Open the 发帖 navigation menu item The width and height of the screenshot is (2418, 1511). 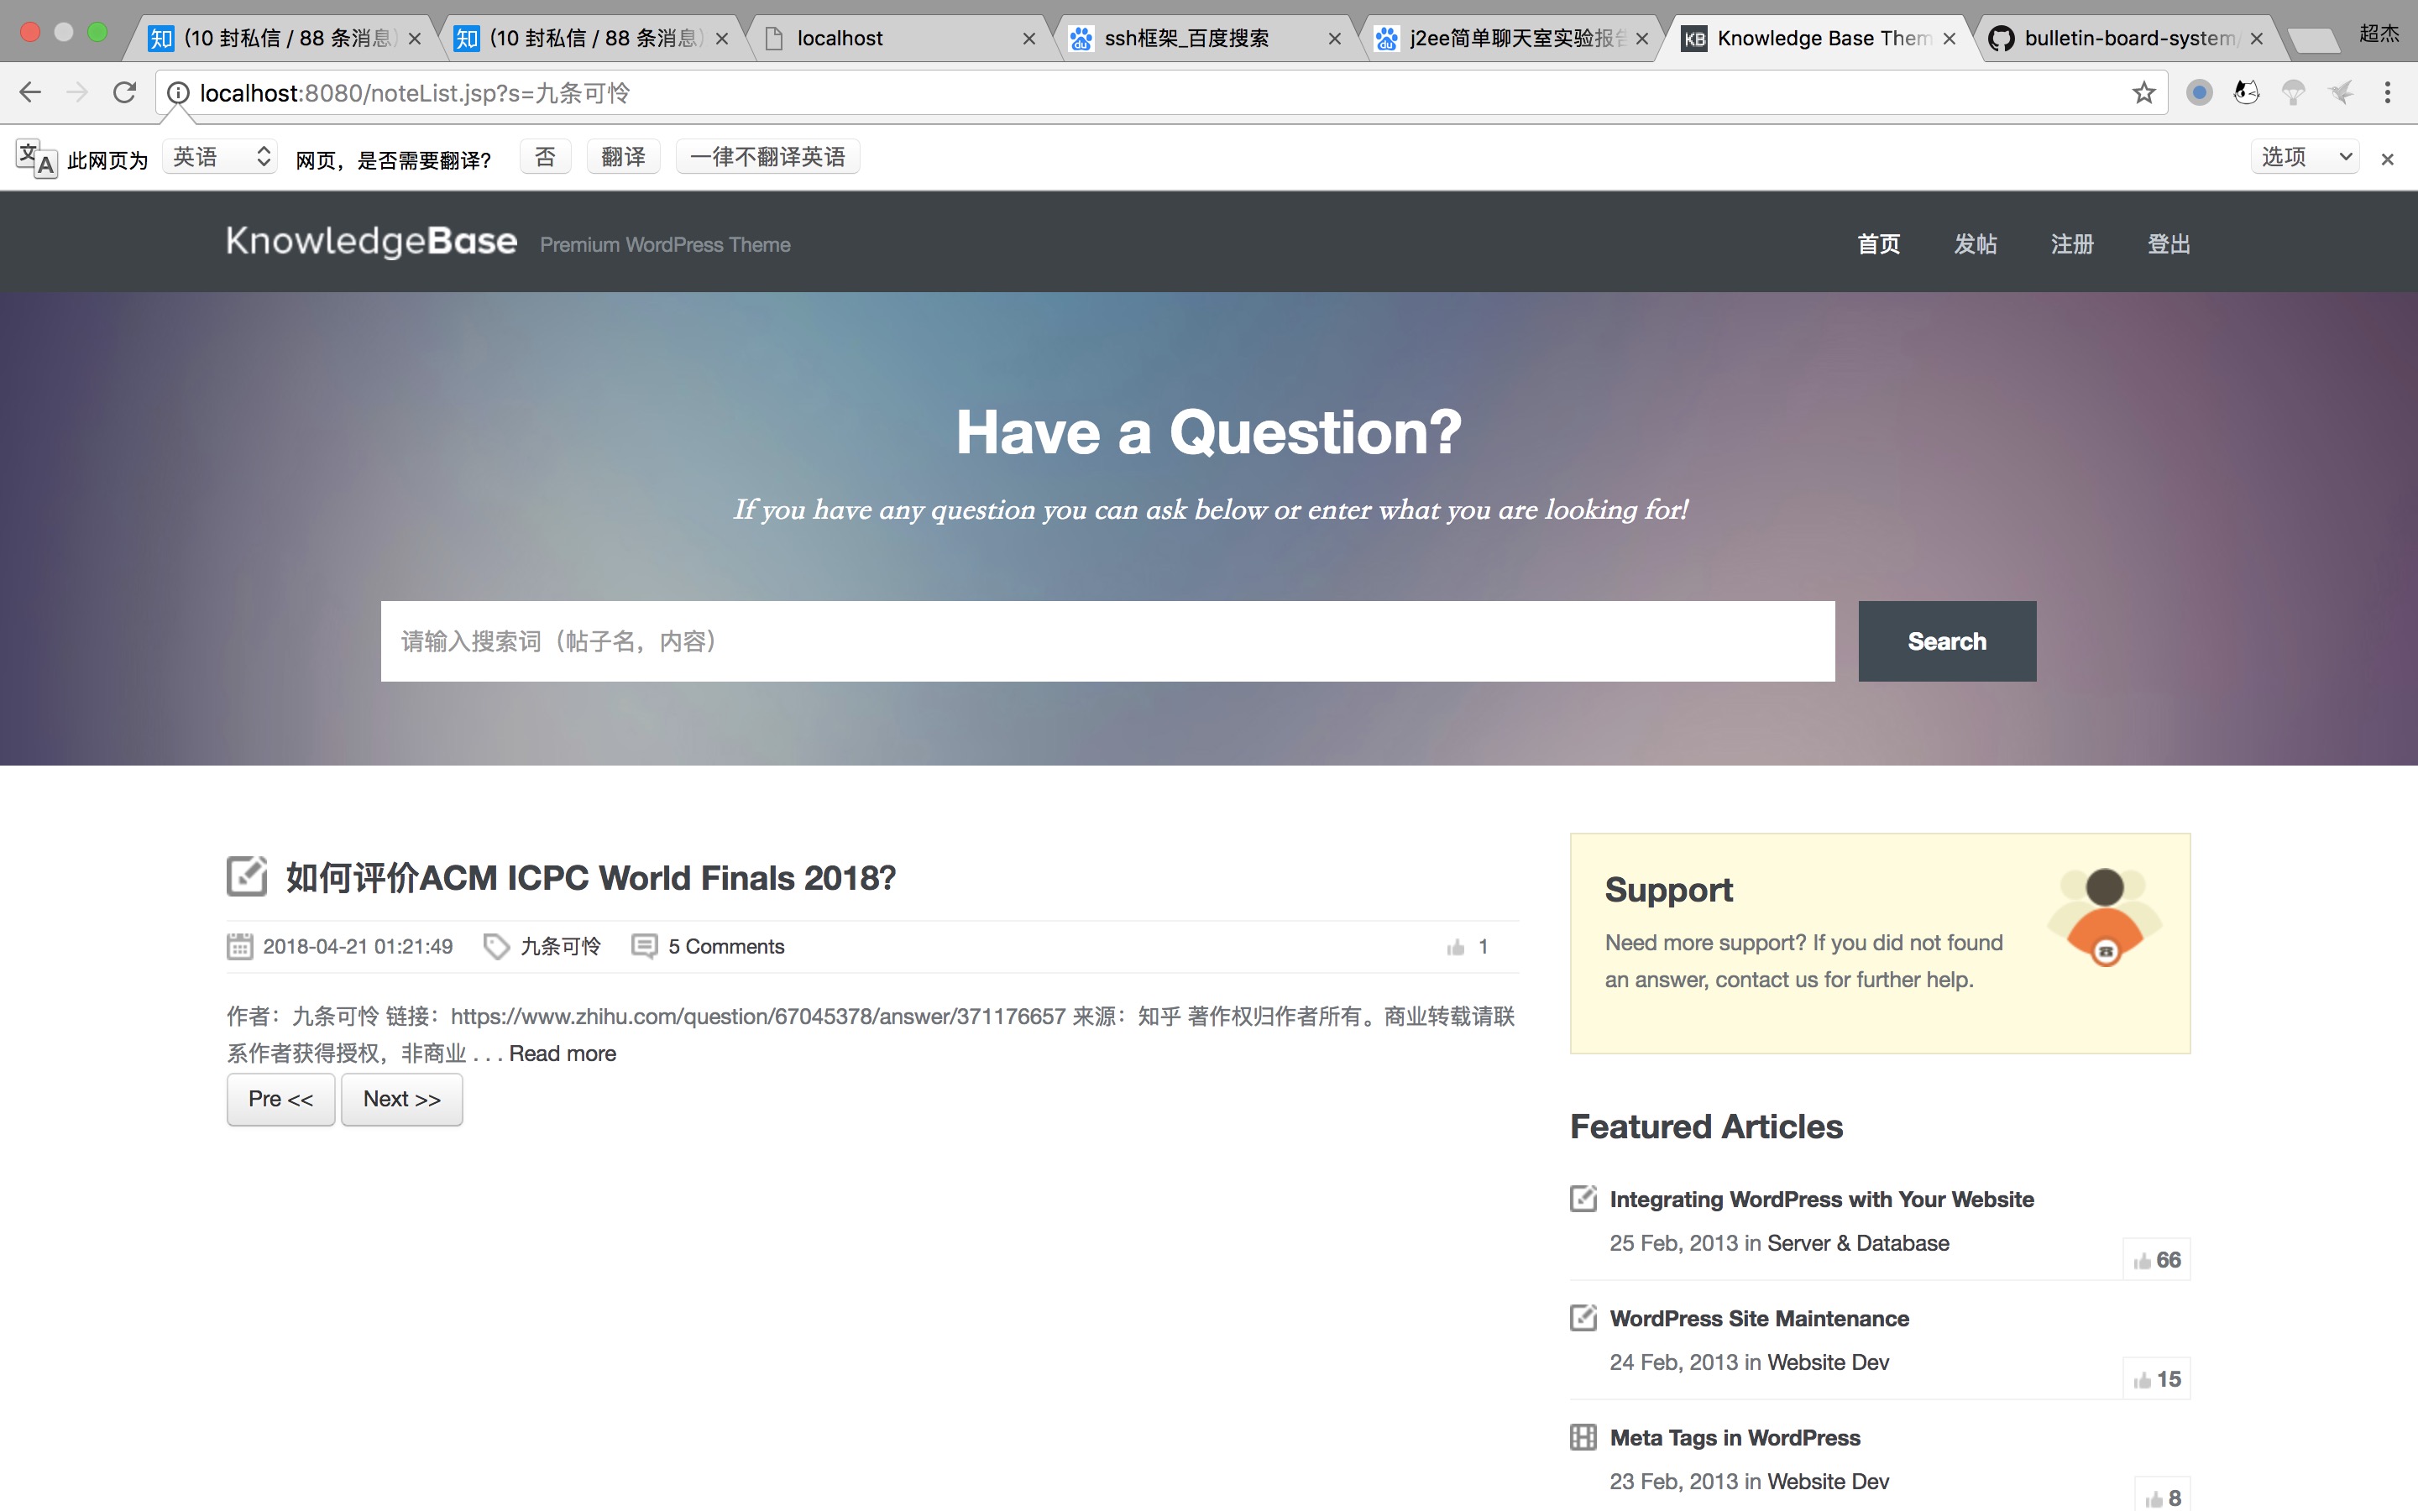(1975, 243)
